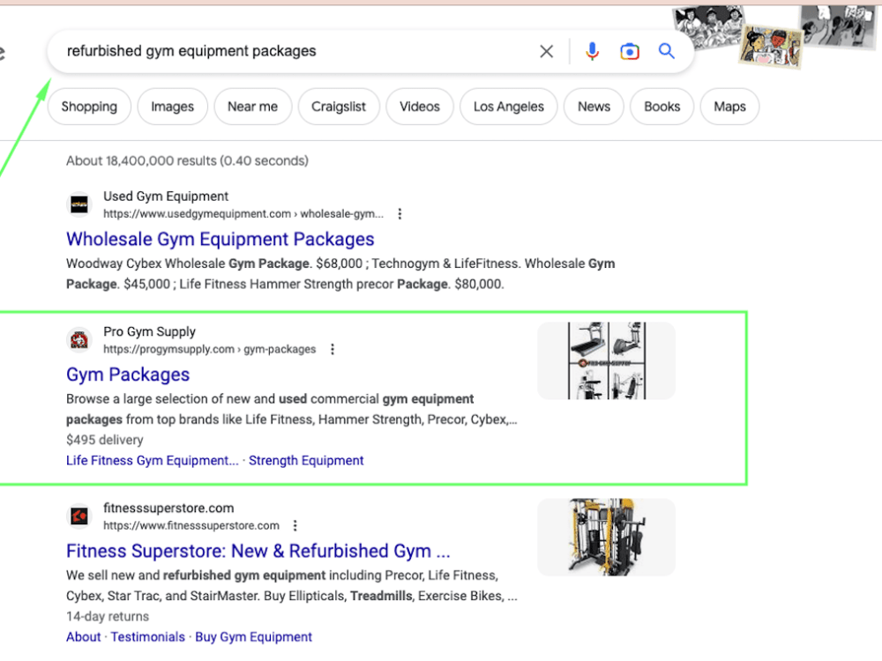Image resolution: width=882 pixels, height=661 pixels.
Task: Clear the search query with the X icon
Action: coord(546,52)
